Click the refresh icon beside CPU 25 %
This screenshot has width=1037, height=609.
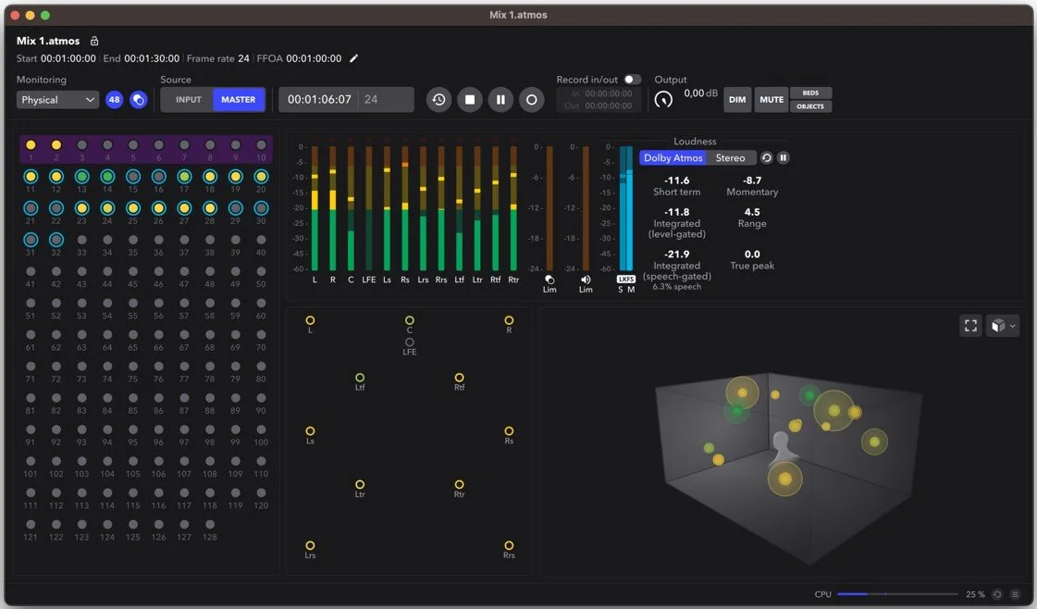997,594
